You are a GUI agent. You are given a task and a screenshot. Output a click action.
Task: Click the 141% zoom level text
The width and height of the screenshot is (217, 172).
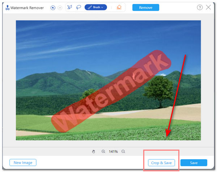pyautogui.click(x=113, y=152)
